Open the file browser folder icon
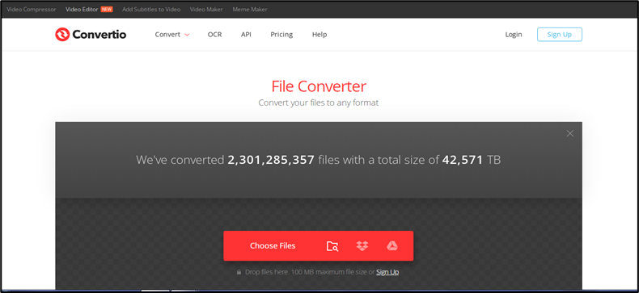639x293 pixels. [332, 246]
